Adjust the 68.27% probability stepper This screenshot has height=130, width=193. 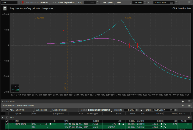pyautogui.click(x=145, y=2)
